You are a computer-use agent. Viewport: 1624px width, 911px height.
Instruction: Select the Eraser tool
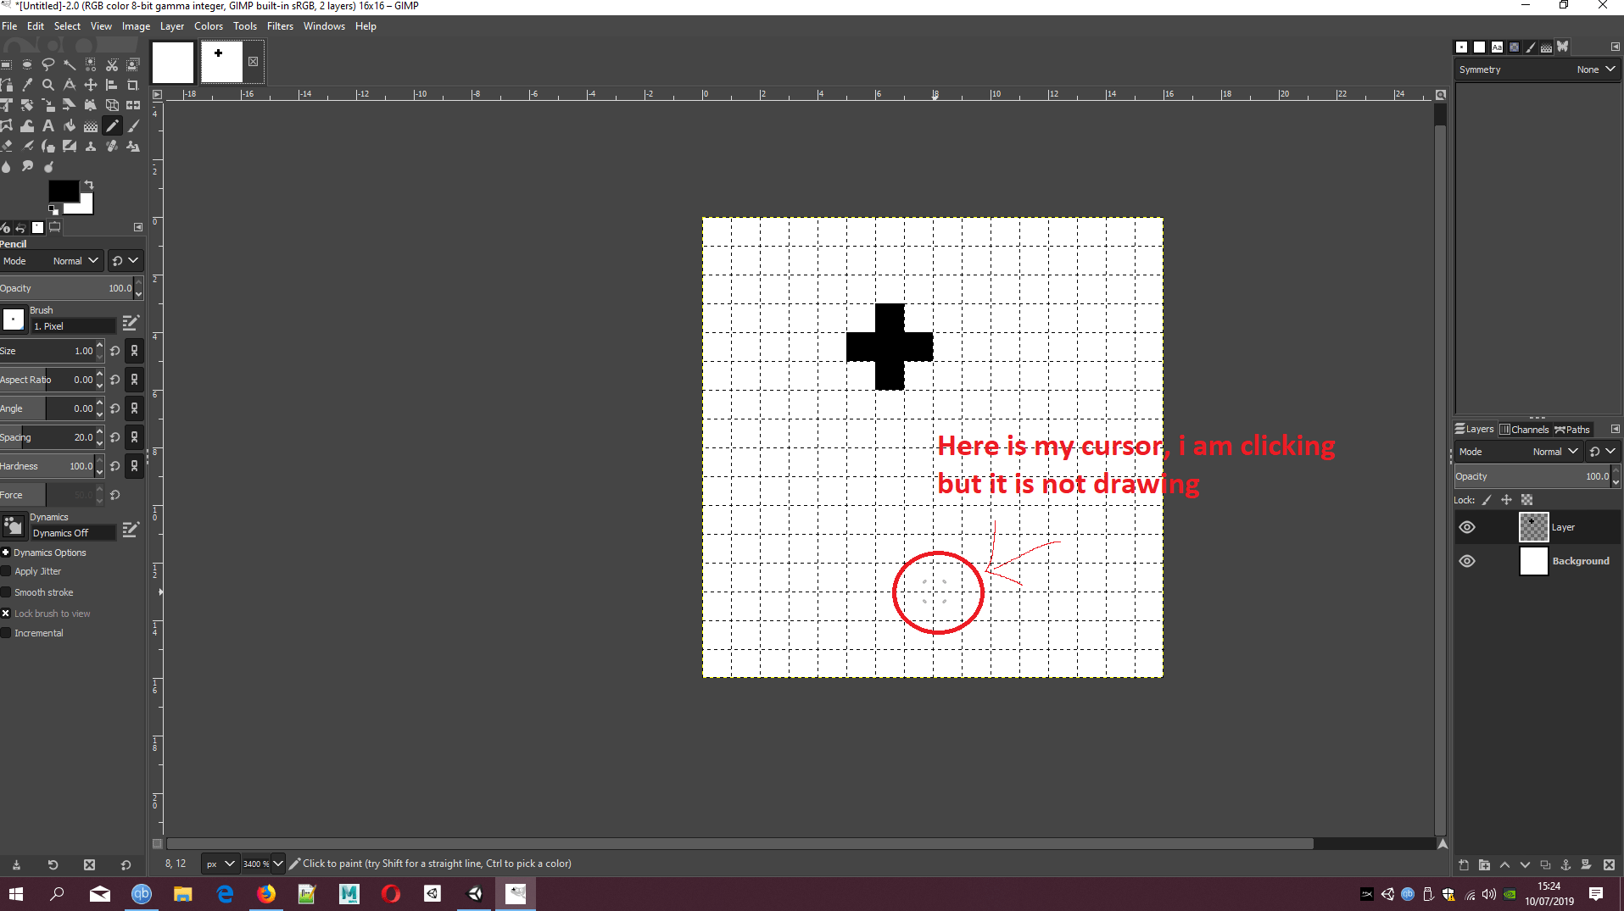point(7,146)
